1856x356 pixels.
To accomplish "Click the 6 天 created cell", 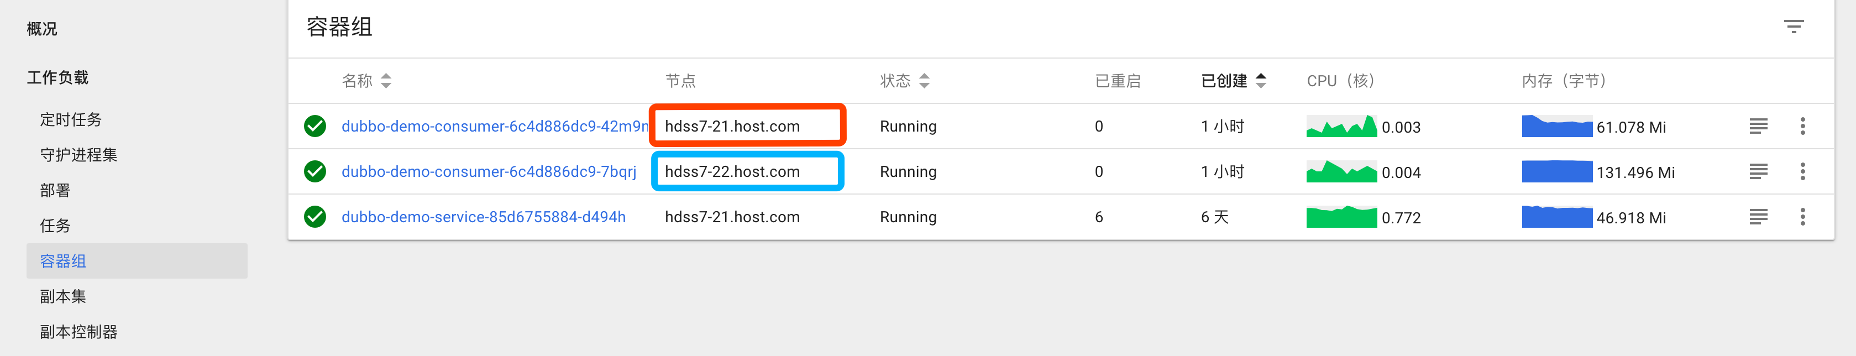I will 1215,217.
